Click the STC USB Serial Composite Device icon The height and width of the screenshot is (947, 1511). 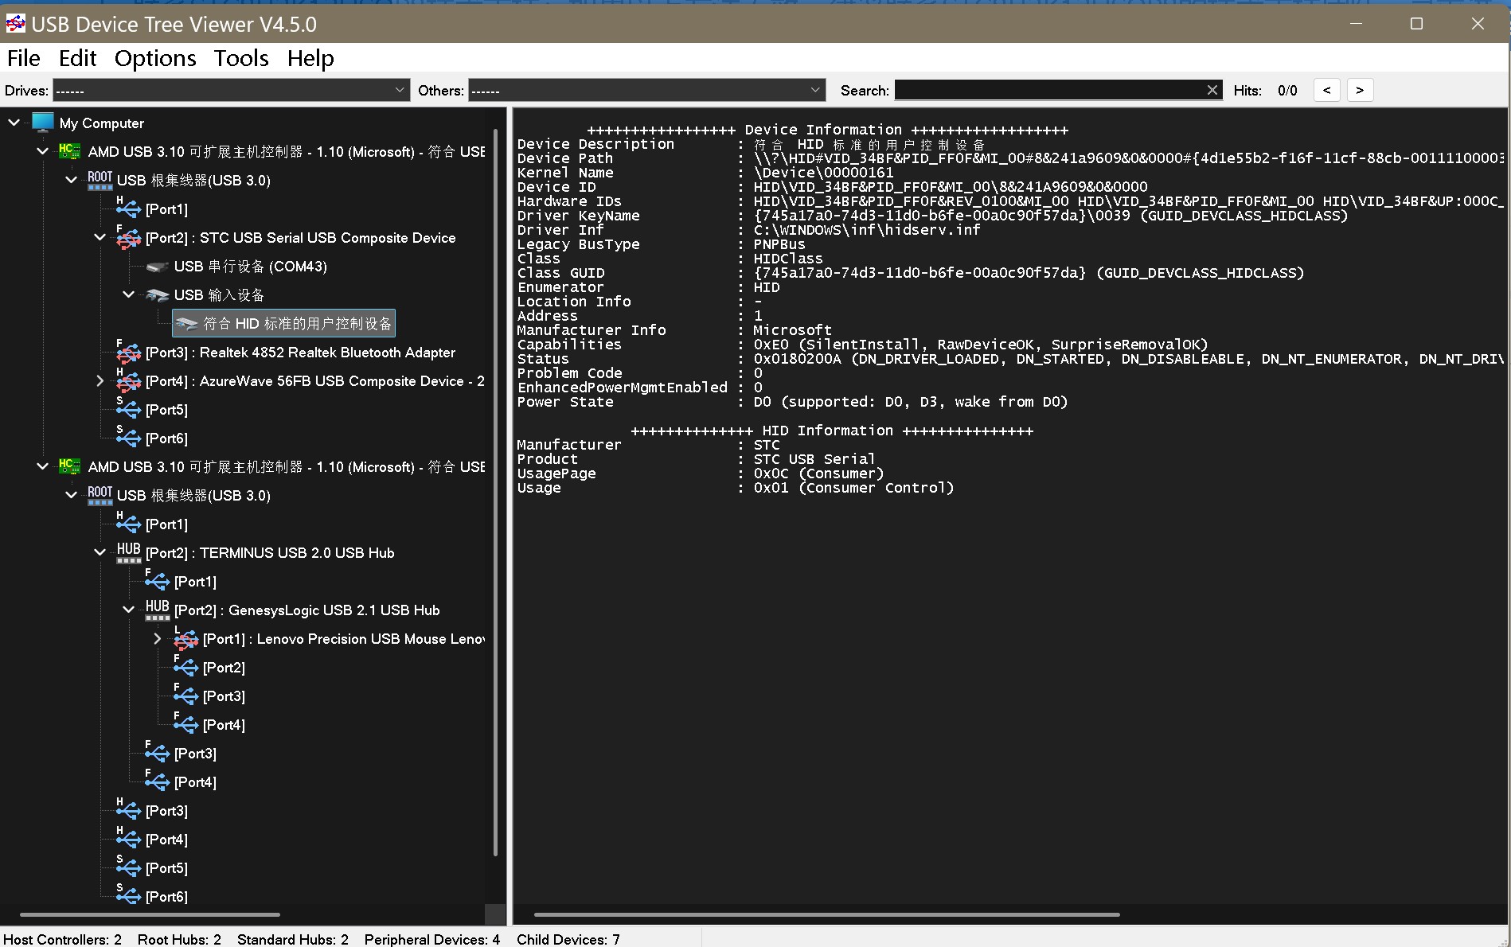click(x=128, y=237)
